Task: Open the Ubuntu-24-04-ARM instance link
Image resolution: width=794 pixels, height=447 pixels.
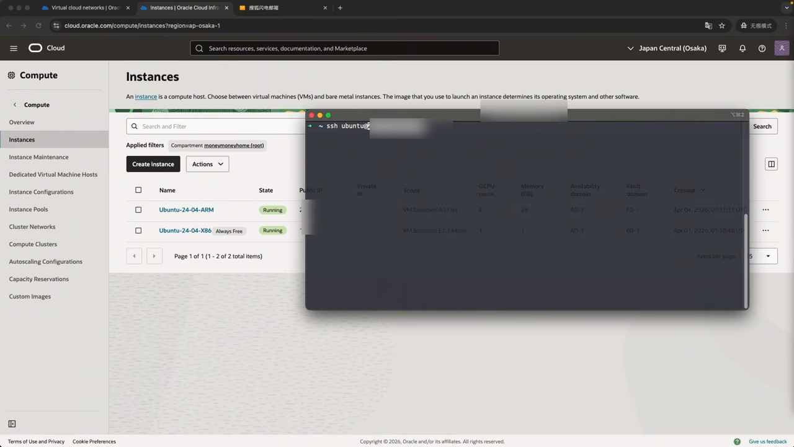Action: click(x=186, y=210)
